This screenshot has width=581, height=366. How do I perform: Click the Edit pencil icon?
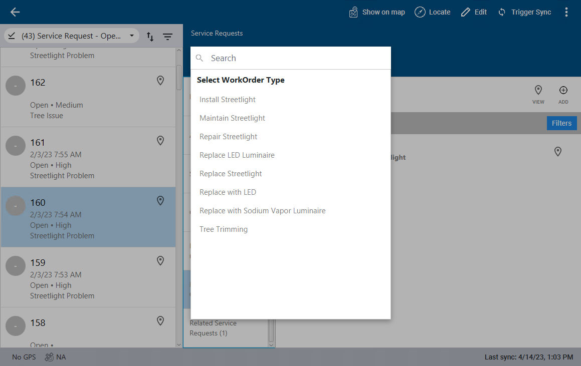466,12
